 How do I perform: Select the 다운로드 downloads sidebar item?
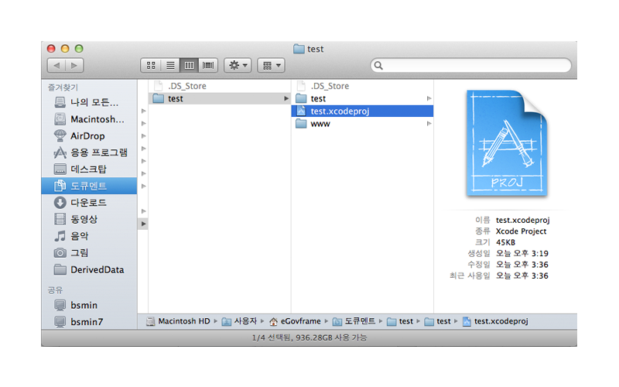pos(88,203)
